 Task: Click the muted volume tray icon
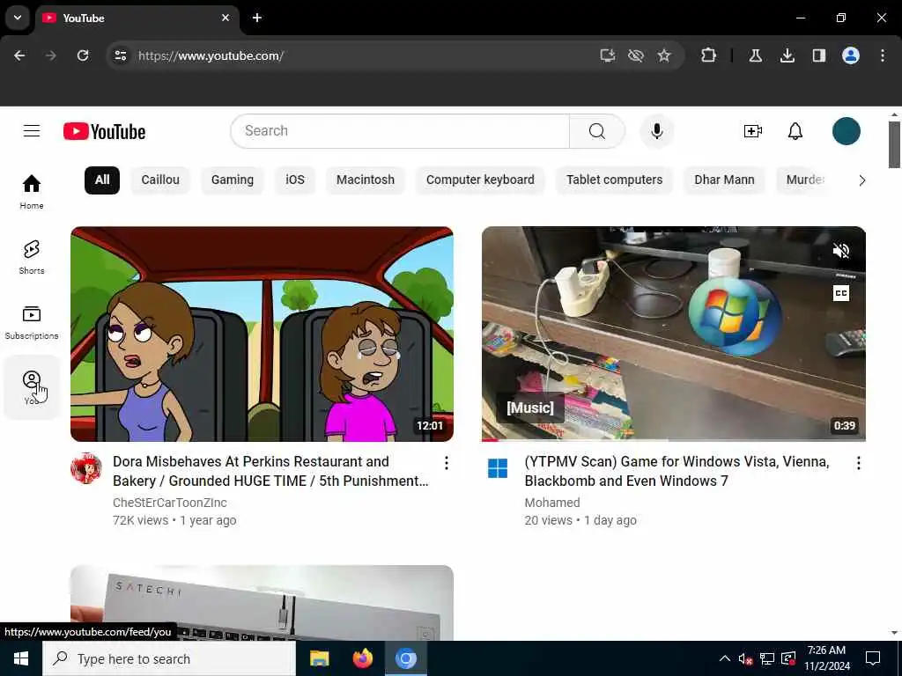tap(745, 658)
